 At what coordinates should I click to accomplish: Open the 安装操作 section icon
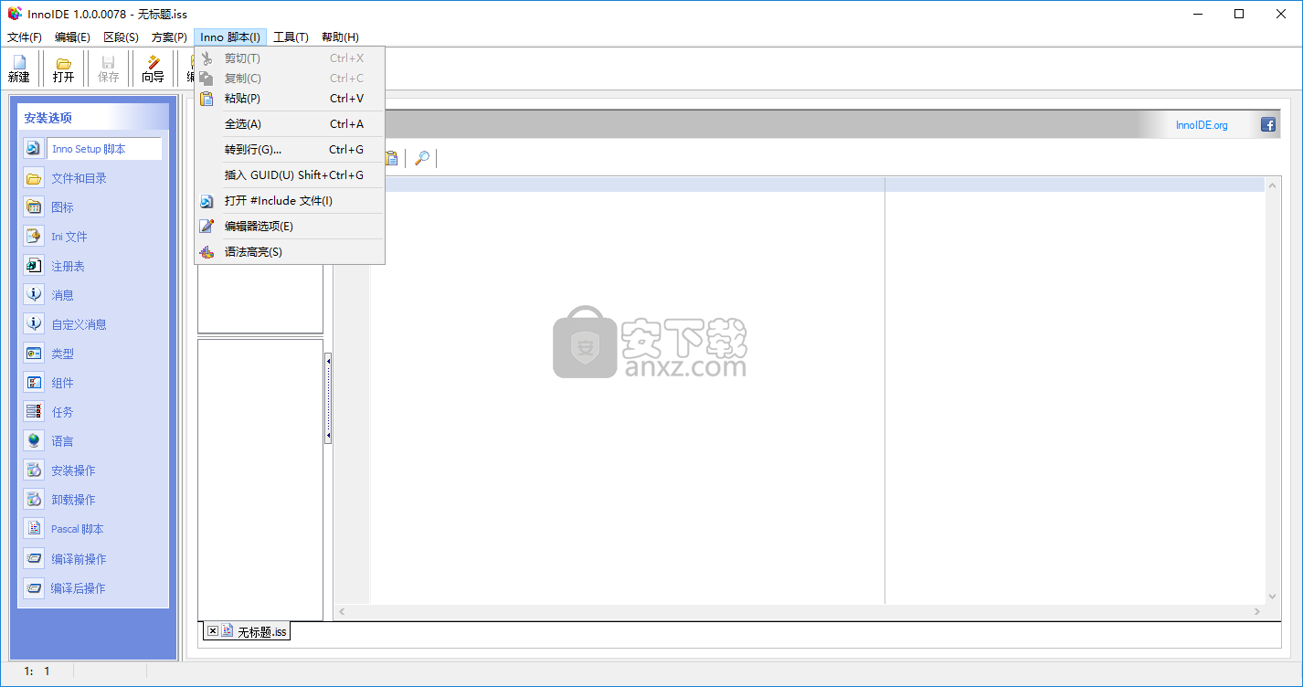coord(34,470)
